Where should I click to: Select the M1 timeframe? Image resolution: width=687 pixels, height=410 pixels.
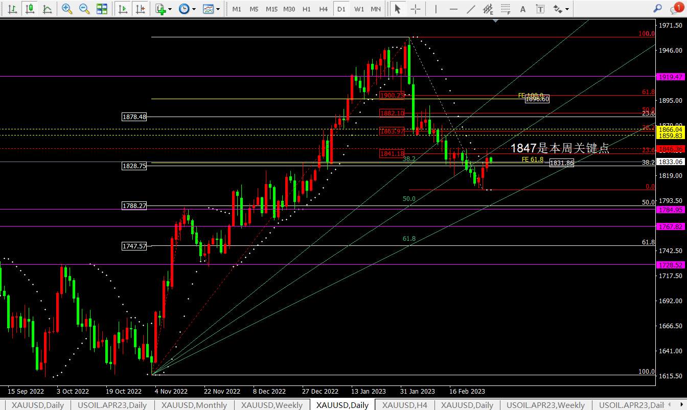coord(237,9)
